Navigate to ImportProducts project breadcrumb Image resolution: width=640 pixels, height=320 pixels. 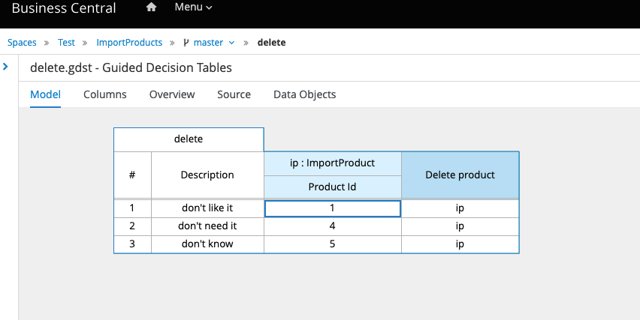pos(120,43)
